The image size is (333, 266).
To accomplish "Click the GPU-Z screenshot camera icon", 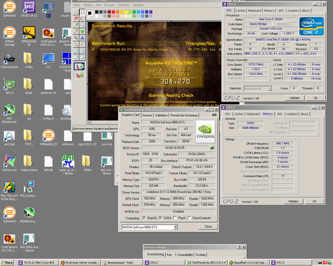I will [x=214, y=115].
